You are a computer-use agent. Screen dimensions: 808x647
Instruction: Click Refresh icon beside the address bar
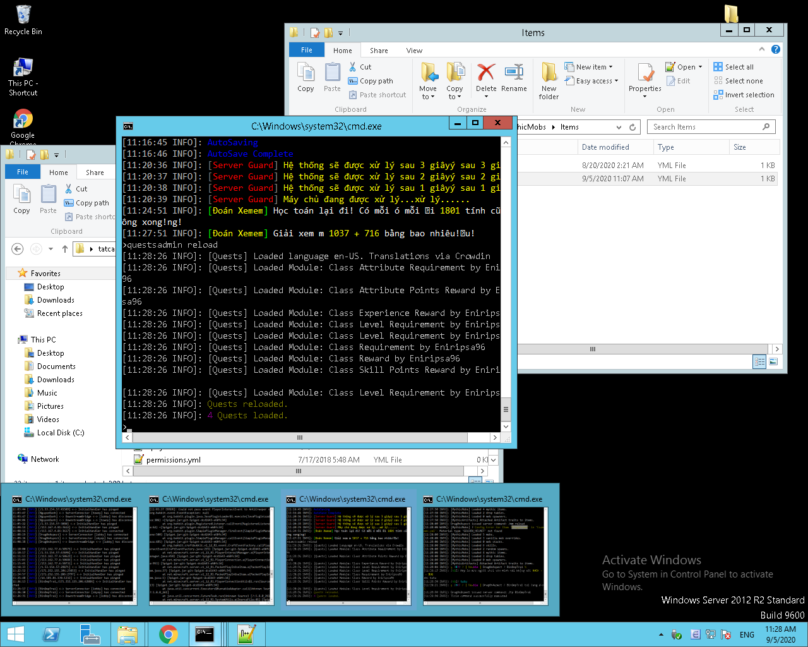633,127
